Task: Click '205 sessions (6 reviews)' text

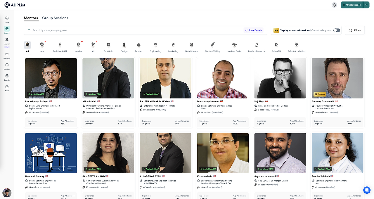Action: (98, 113)
